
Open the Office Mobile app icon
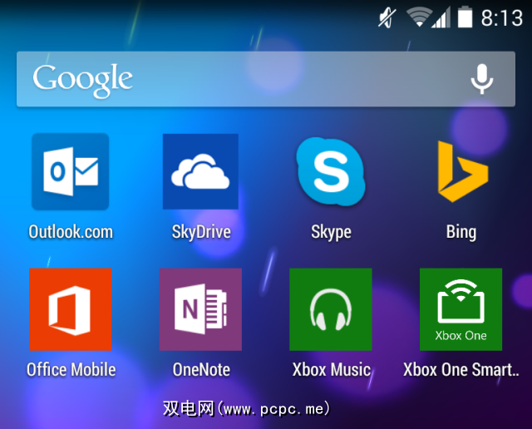70,309
